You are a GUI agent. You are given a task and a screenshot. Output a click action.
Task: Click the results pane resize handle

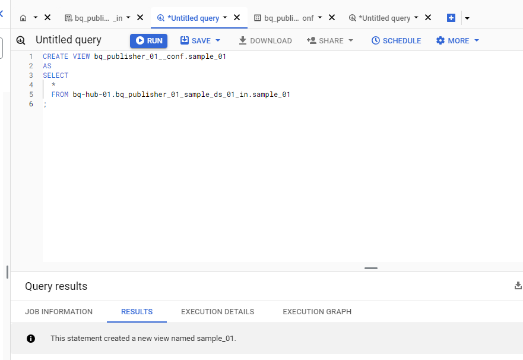[371, 268]
